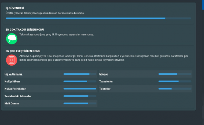Click the Taktikler rating bar
Viewport: 204px width, 125px height.
pos(174,89)
